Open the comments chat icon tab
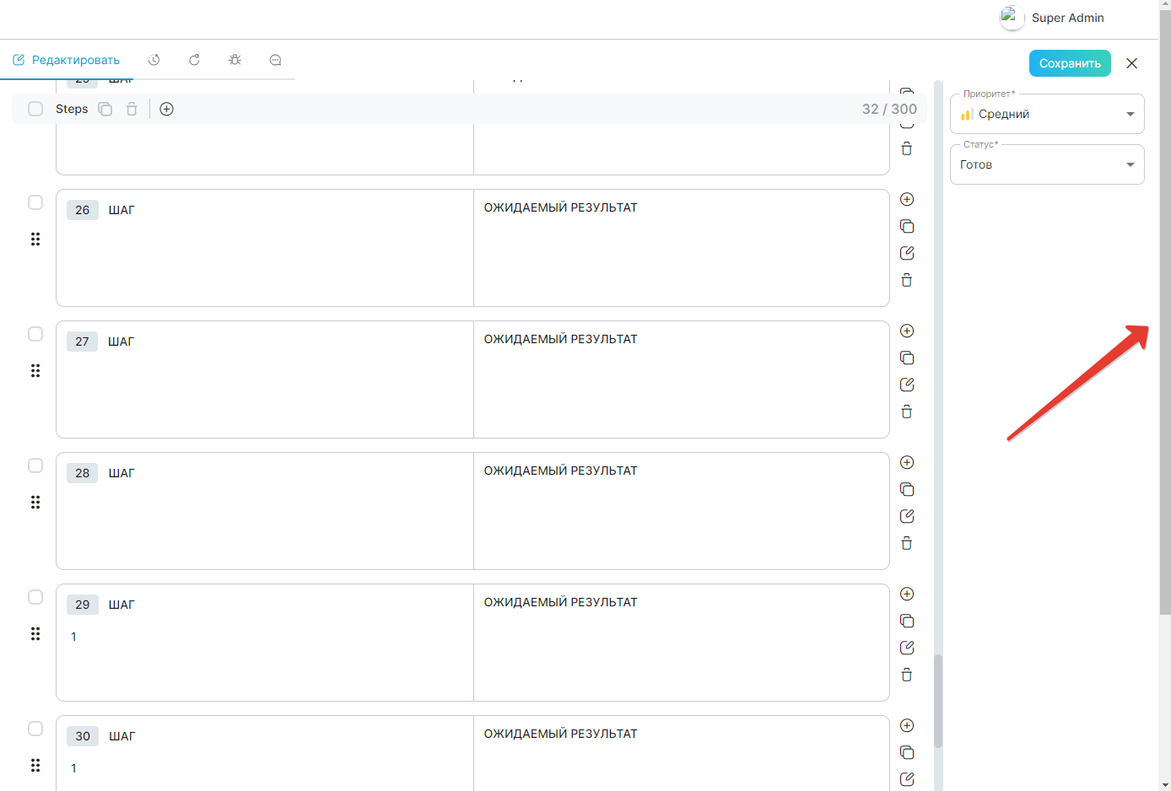Image resolution: width=1171 pixels, height=791 pixels. pyautogui.click(x=275, y=60)
